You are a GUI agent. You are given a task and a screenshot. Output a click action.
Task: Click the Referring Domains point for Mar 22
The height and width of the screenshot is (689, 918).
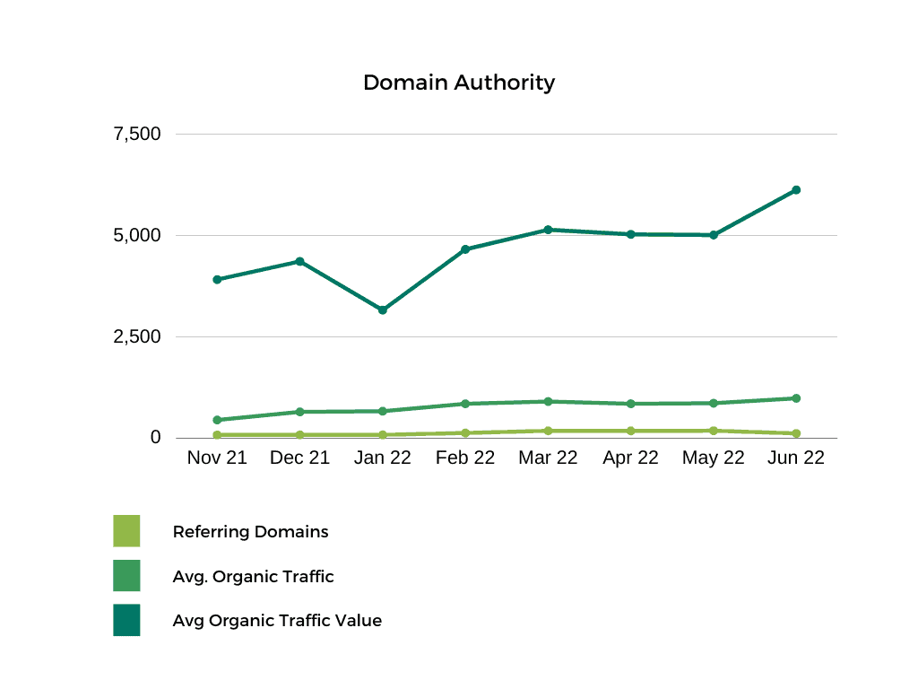[548, 431]
